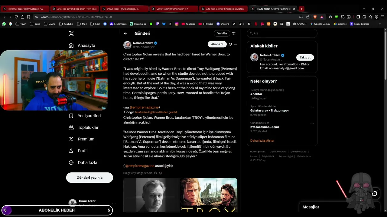Click Takip et follow button
The height and width of the screenshot is (217, 387).
pos(305,57)
